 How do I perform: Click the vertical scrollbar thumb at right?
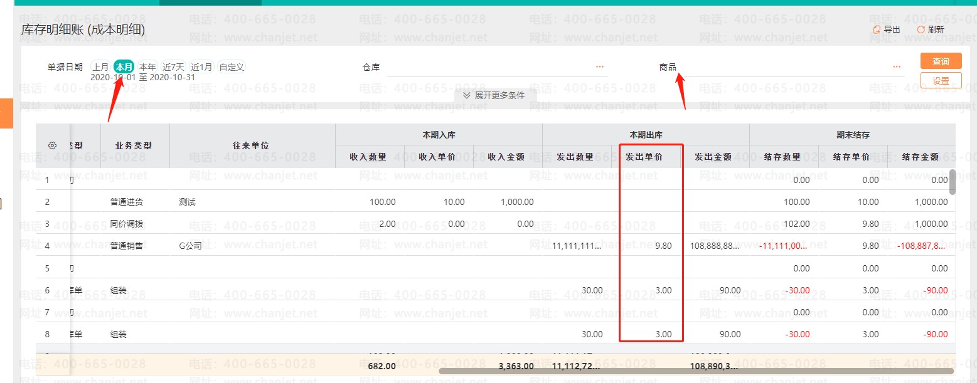tap(952, 182)
